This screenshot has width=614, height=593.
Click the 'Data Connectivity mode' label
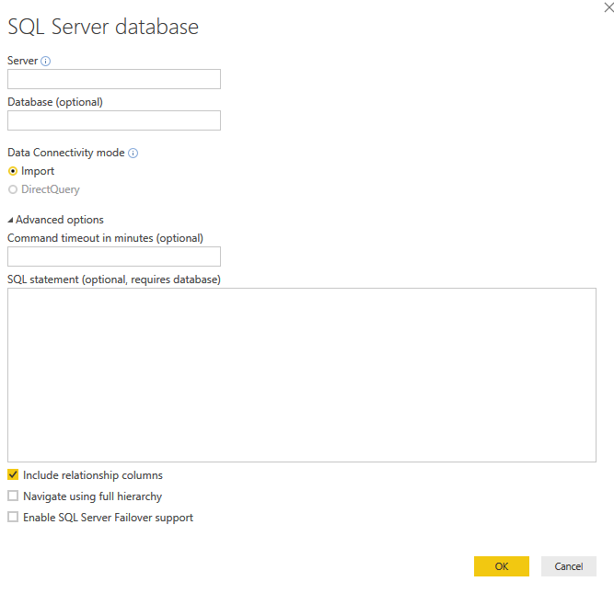tap(66, 153)
